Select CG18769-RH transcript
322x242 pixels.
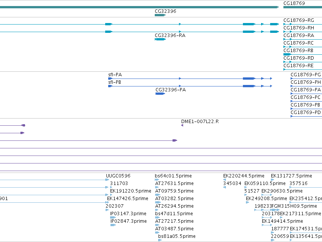pos(299,28)
